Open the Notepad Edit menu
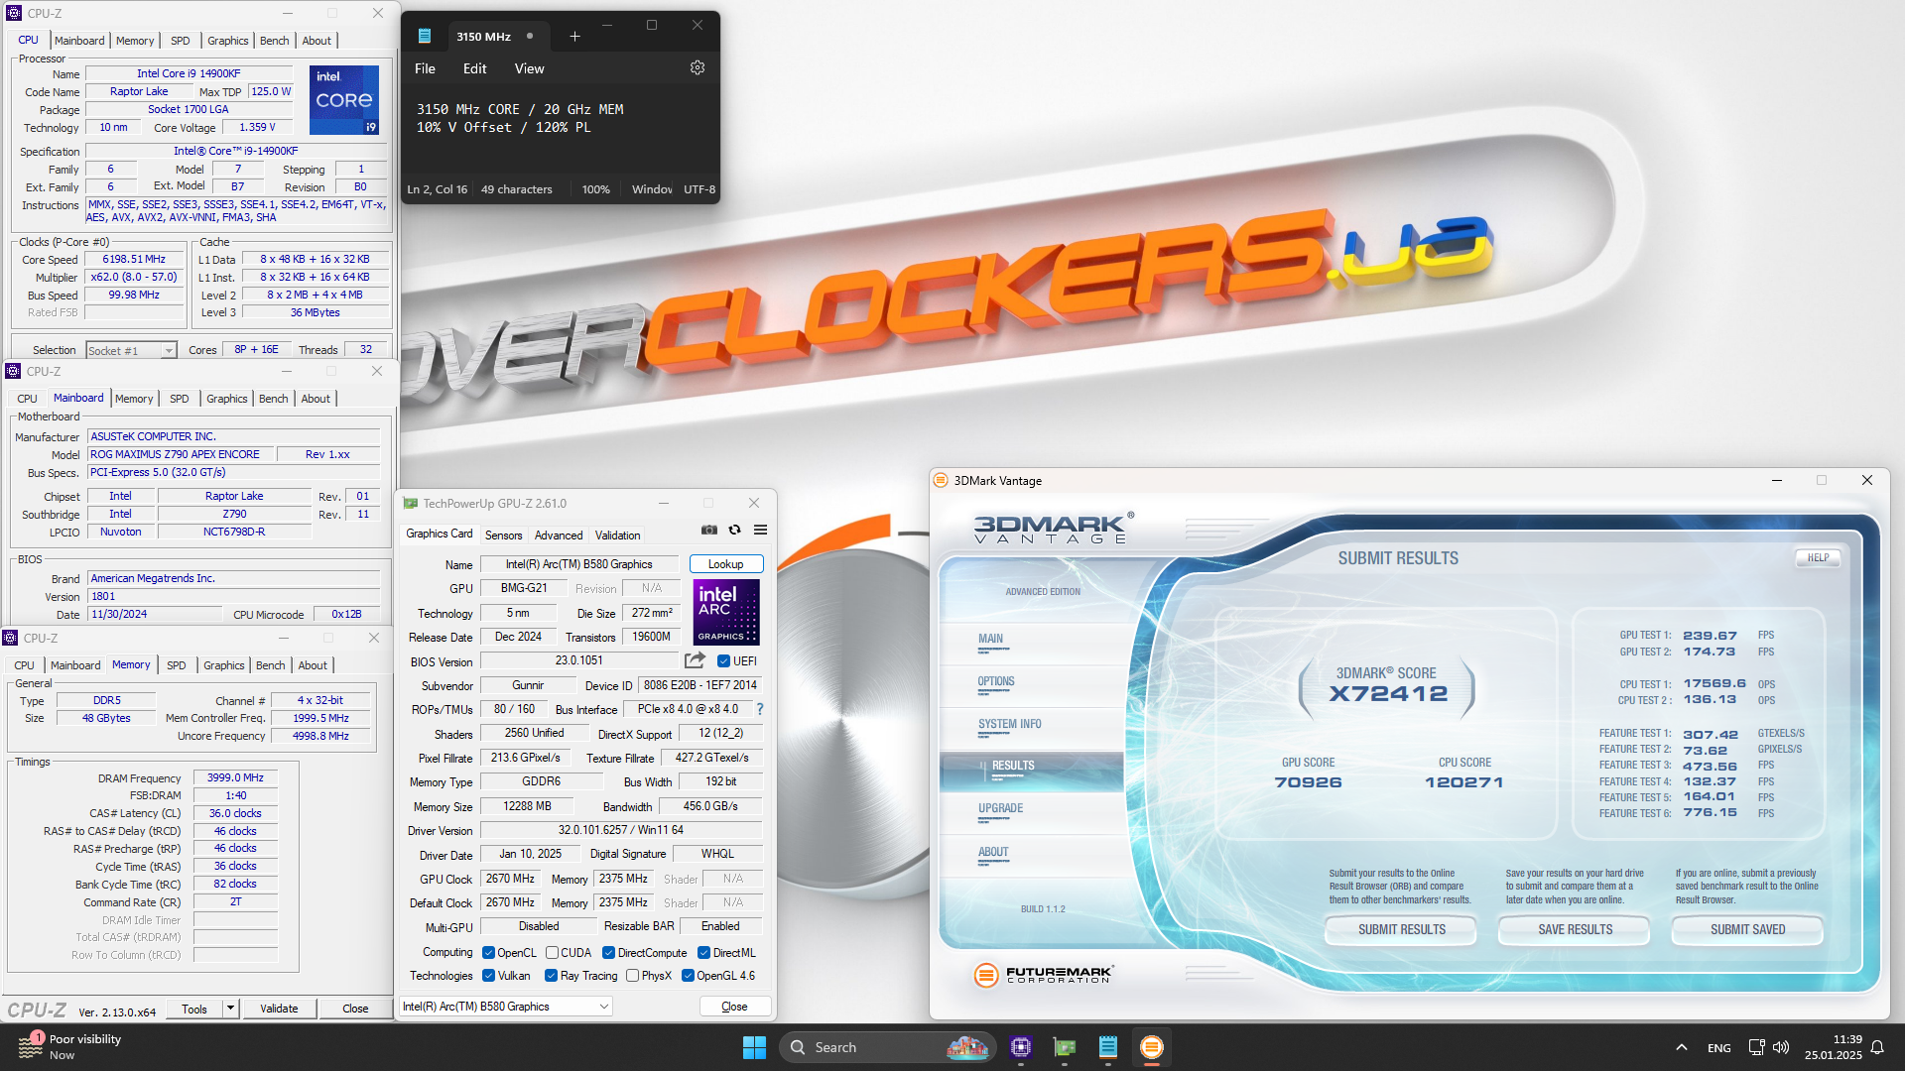 (474, 68)
